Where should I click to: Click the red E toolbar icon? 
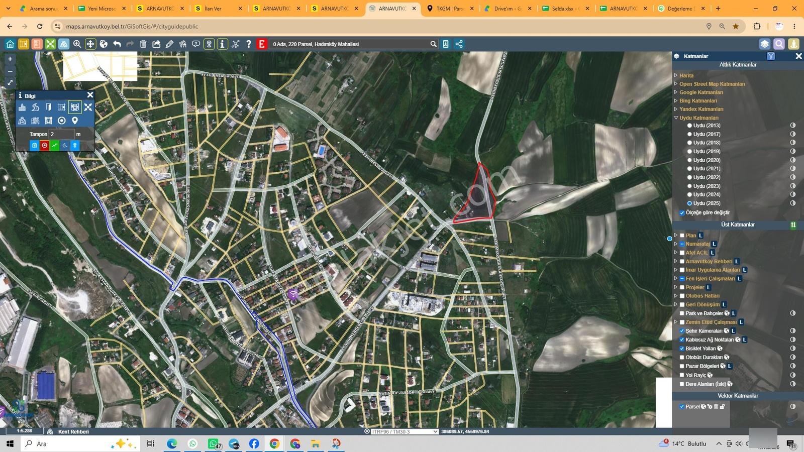tap(262, 44)
